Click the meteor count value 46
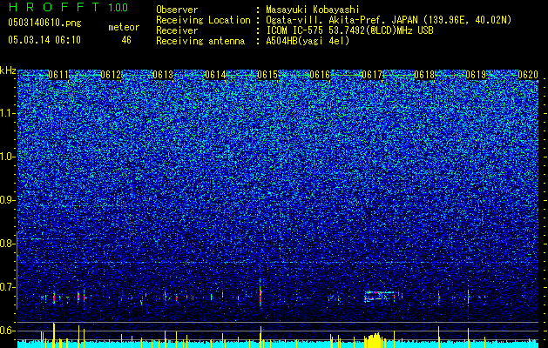The height and width of the screenshot is (348, 548). point(126,40)
